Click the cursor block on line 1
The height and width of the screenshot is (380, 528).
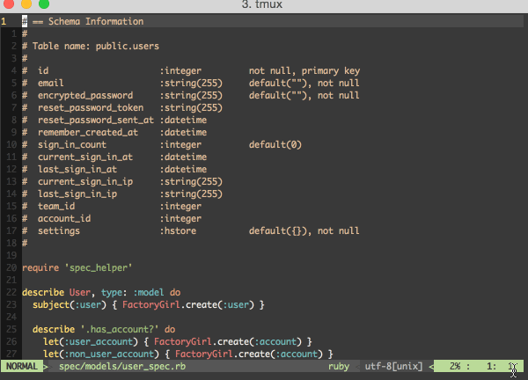(x=25, y=21)
